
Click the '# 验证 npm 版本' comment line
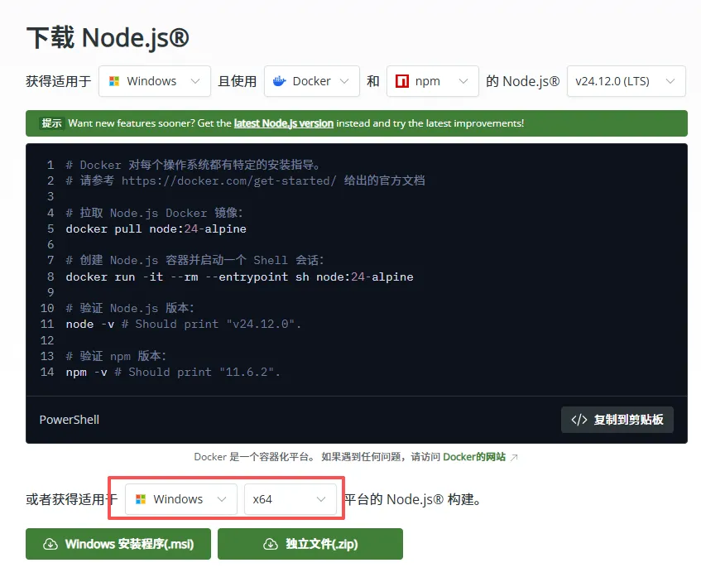pyautogui.click(x=116, y=356)
